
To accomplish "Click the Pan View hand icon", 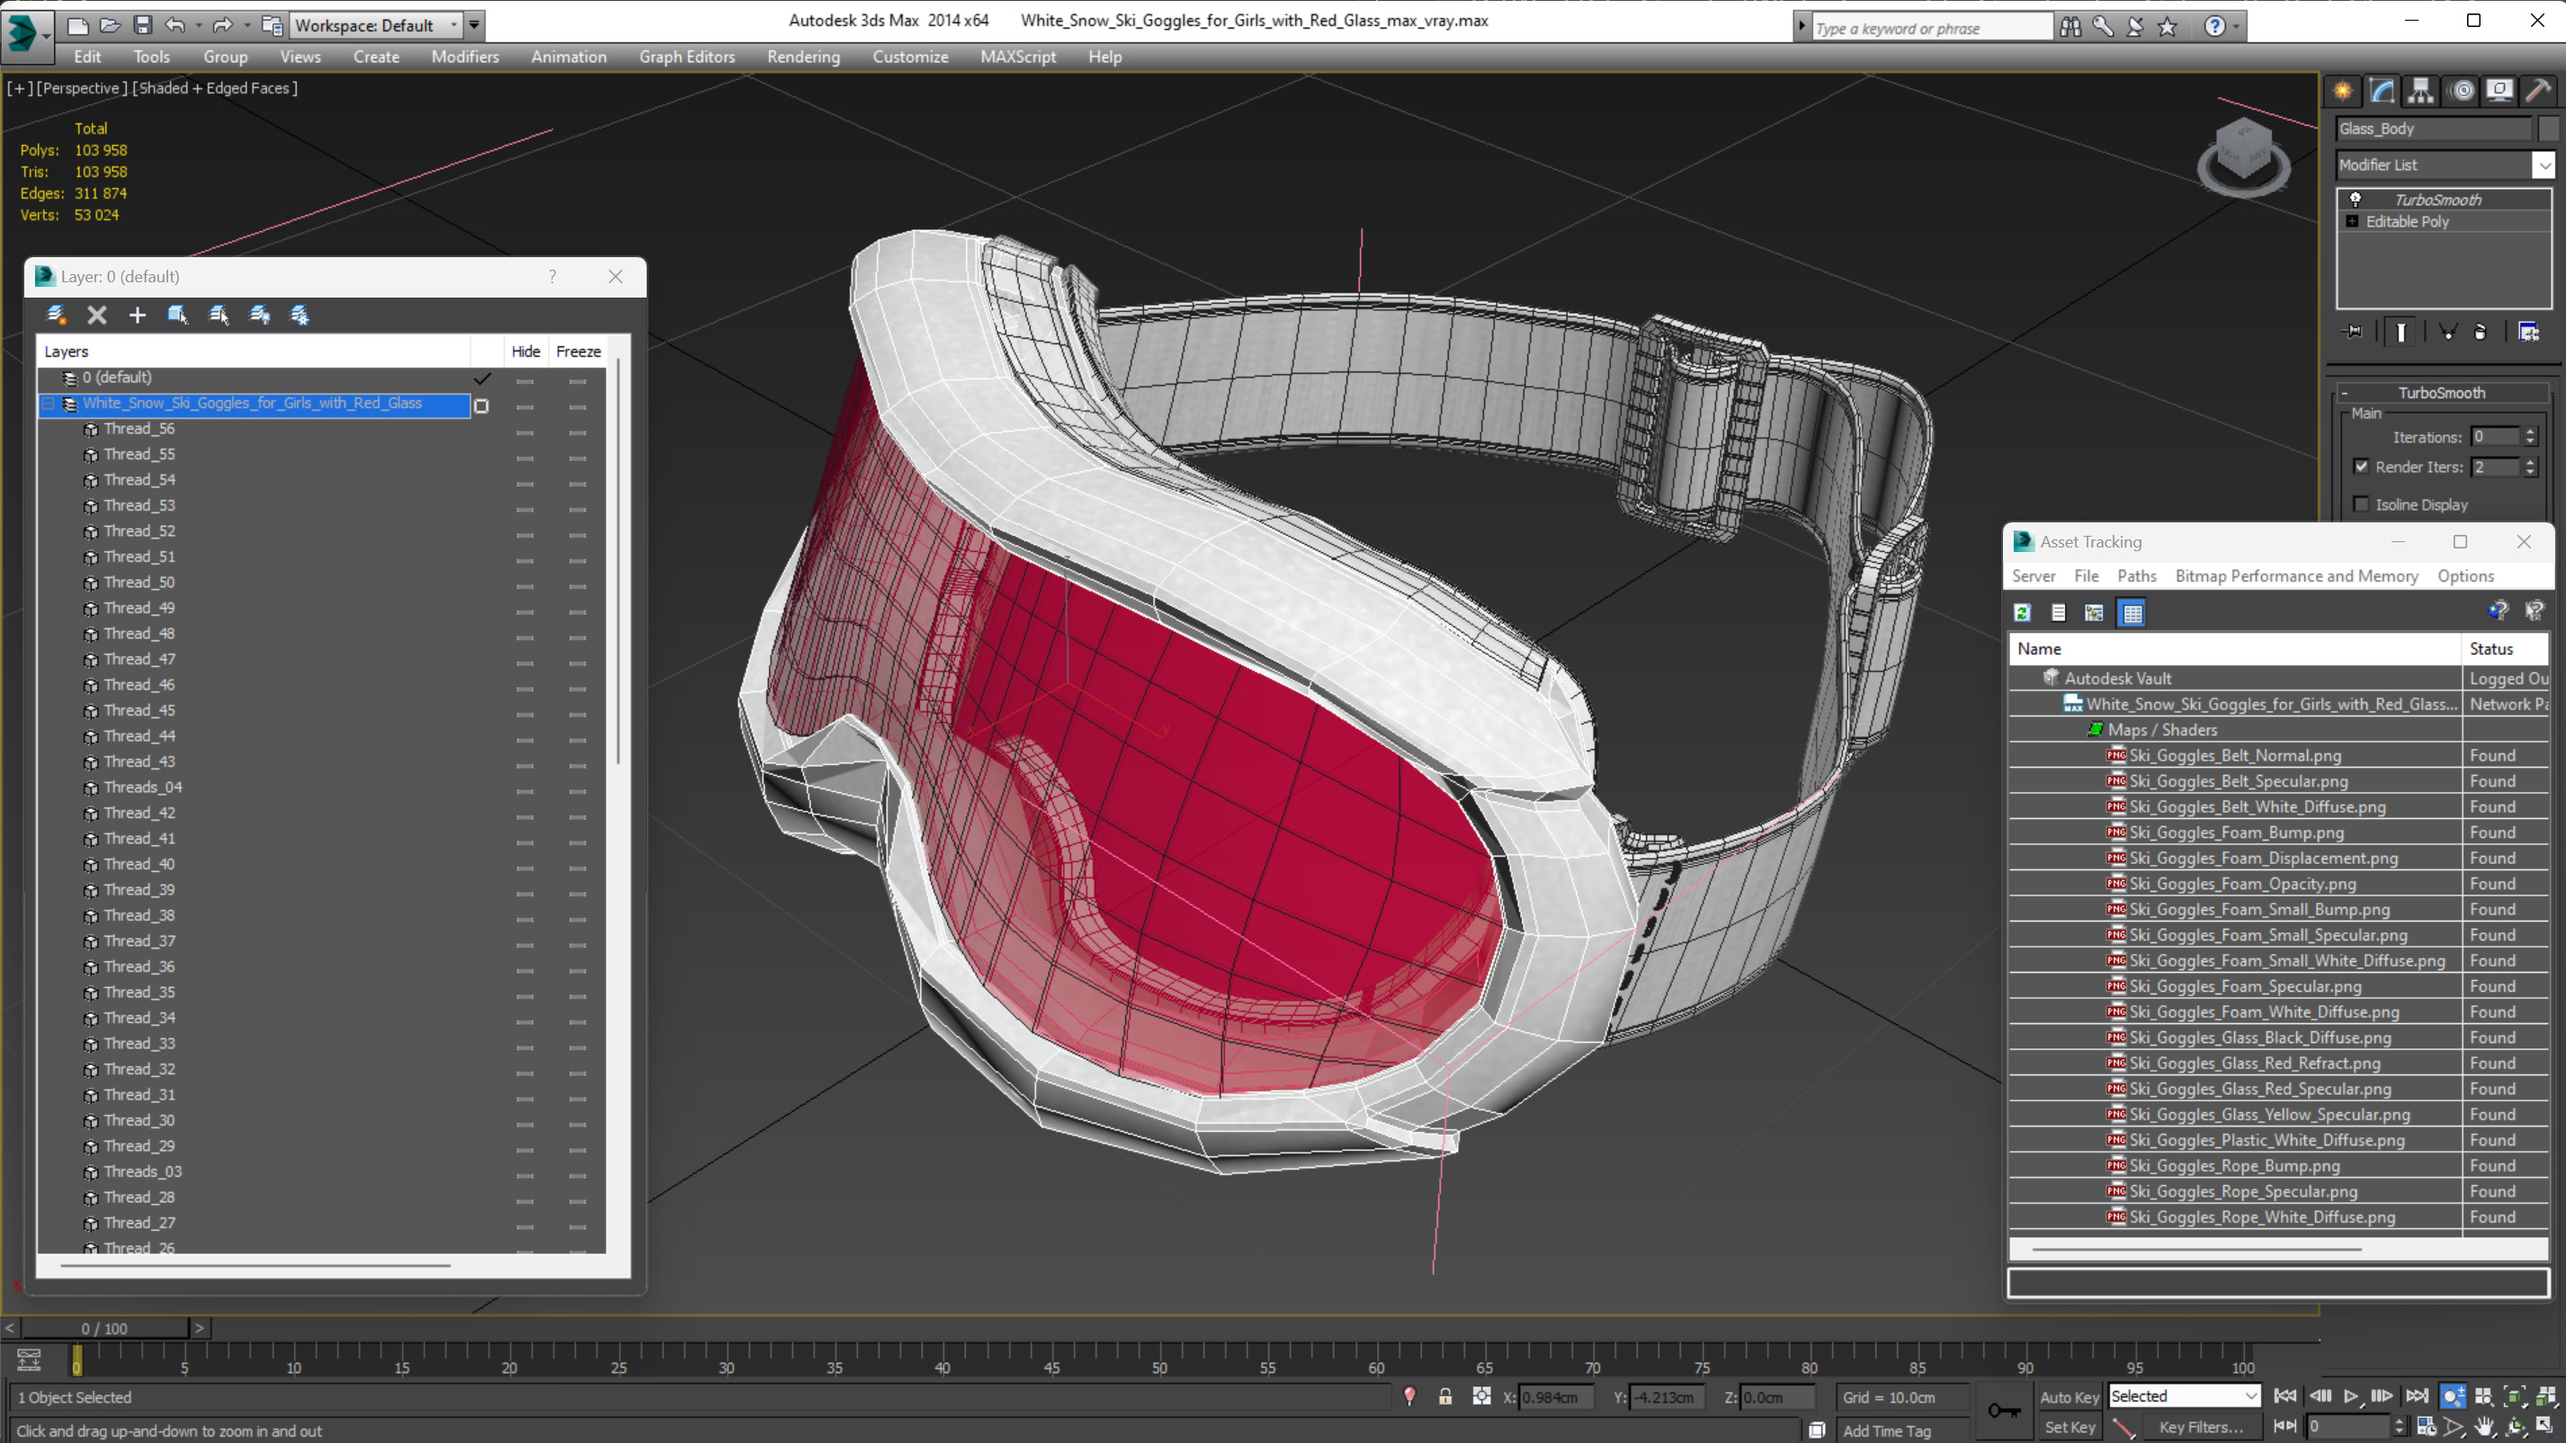I will pos(2484,1426).
